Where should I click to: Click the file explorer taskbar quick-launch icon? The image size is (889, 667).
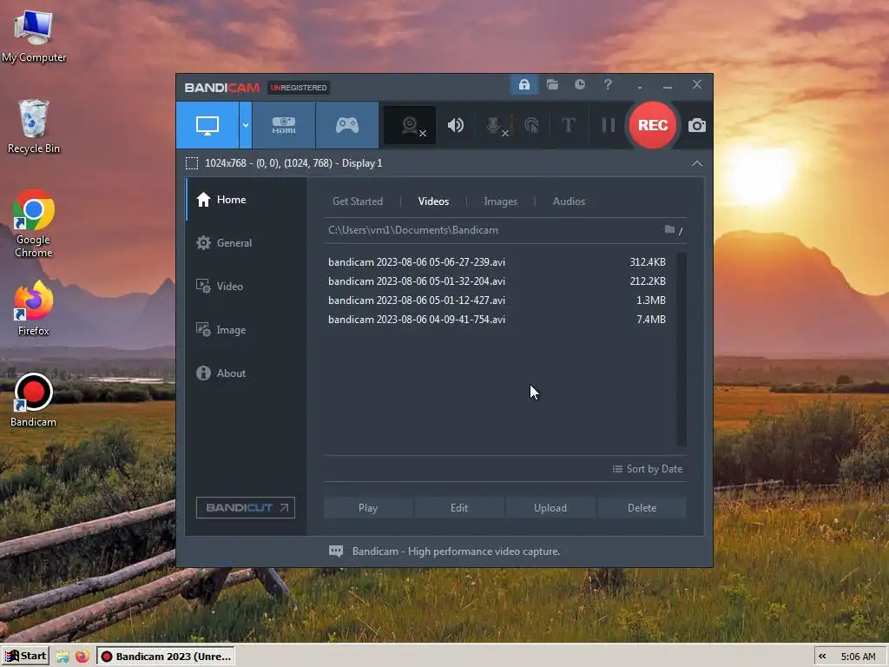63,657
